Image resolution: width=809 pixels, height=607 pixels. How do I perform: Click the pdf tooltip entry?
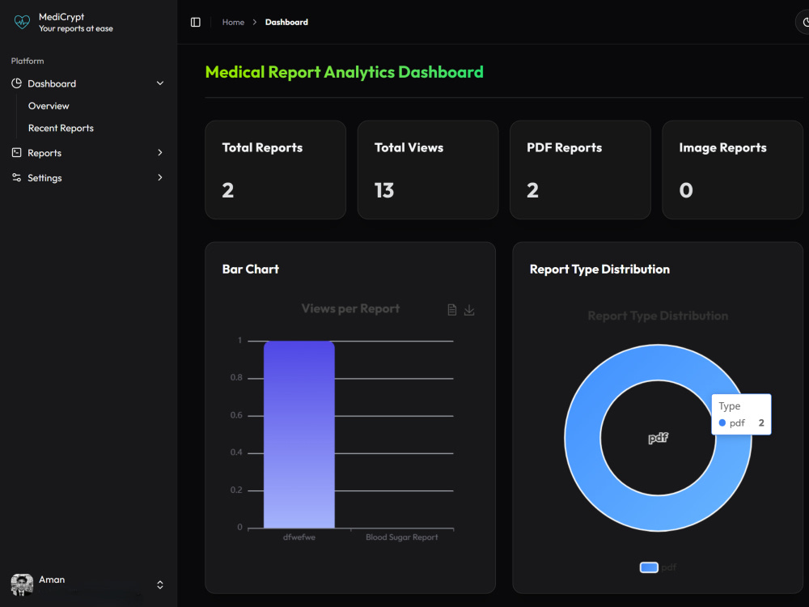[741, 422]
